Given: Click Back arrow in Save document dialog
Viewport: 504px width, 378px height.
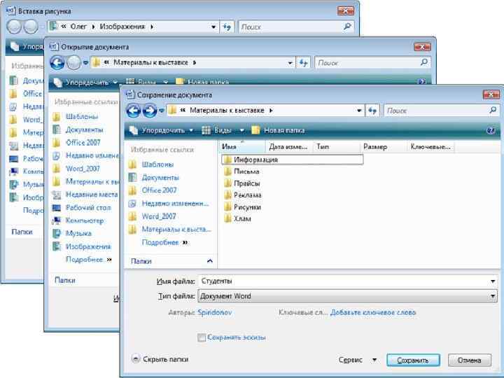Looking at the screenshot, I should tap(134, 111).
